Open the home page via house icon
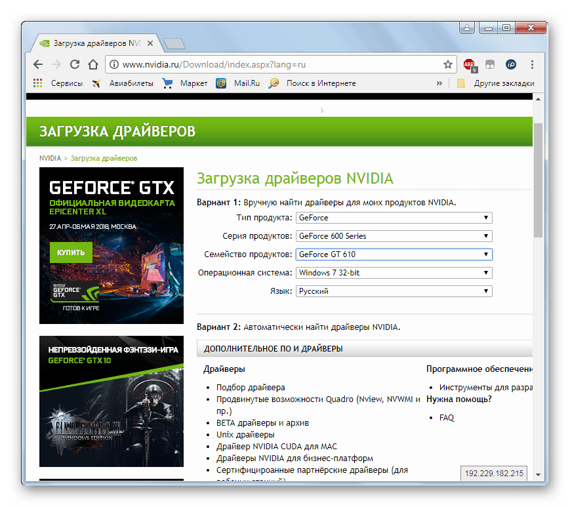Viewport: 570px width, 507px height. point(93,64)
